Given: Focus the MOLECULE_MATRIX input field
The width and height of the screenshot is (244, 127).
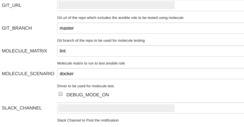Looking at the screenshot, I should [x=151, y=51].
